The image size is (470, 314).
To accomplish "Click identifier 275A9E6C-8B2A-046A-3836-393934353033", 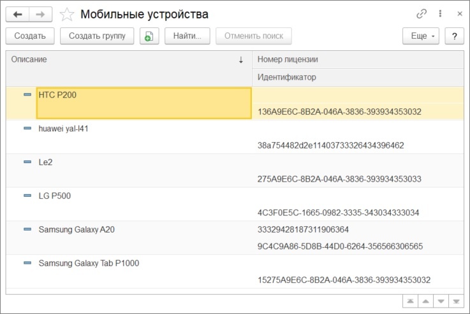I will pos(339,179).
